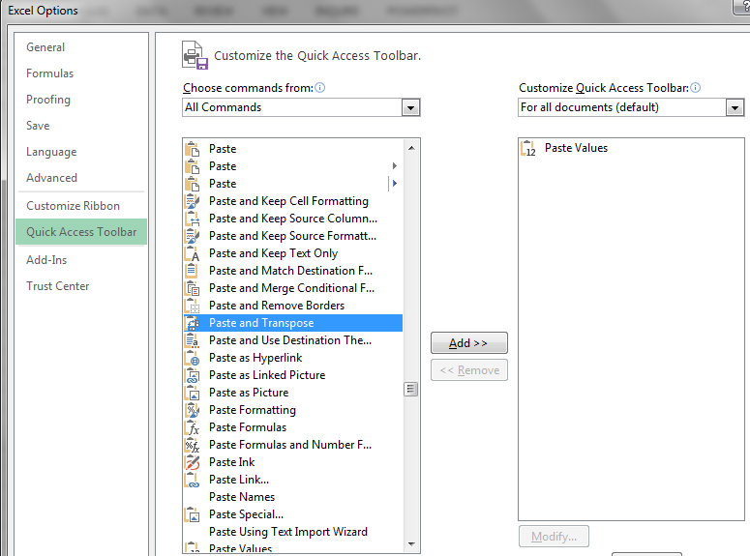Click the Paste and Keep Cell Formatting icon
750x556 pixels.
click(x=193, y=201)
